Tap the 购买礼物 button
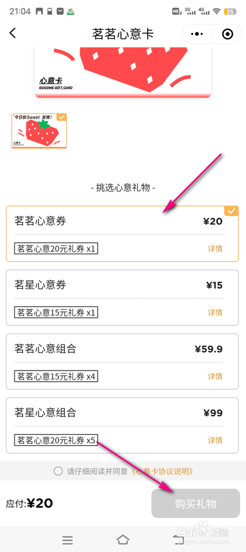246x552 pixels. tap(196, 503)
